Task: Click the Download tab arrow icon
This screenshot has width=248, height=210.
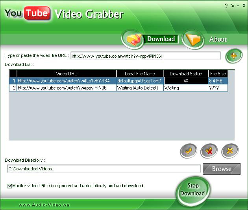Action: click(x=133, y=39)
